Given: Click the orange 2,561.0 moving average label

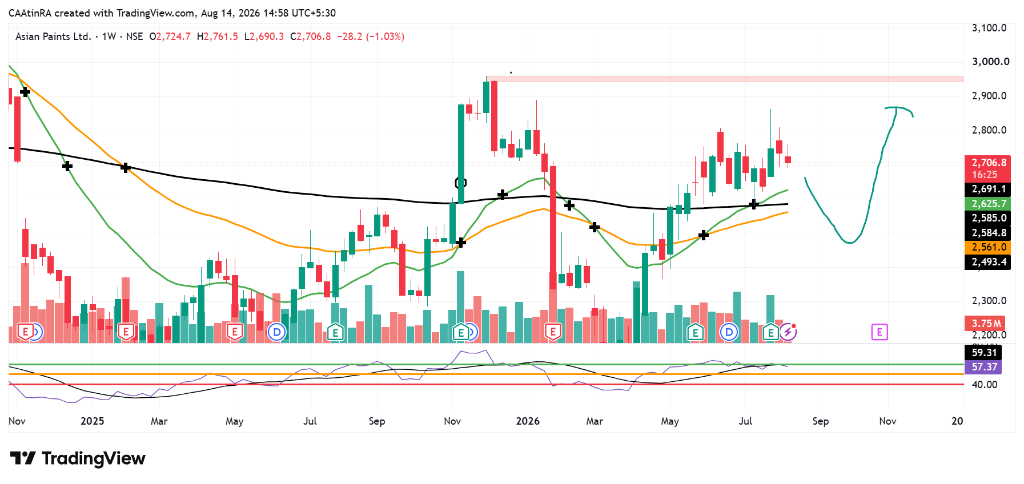Looking at the screenshot, I should [987, 247].
